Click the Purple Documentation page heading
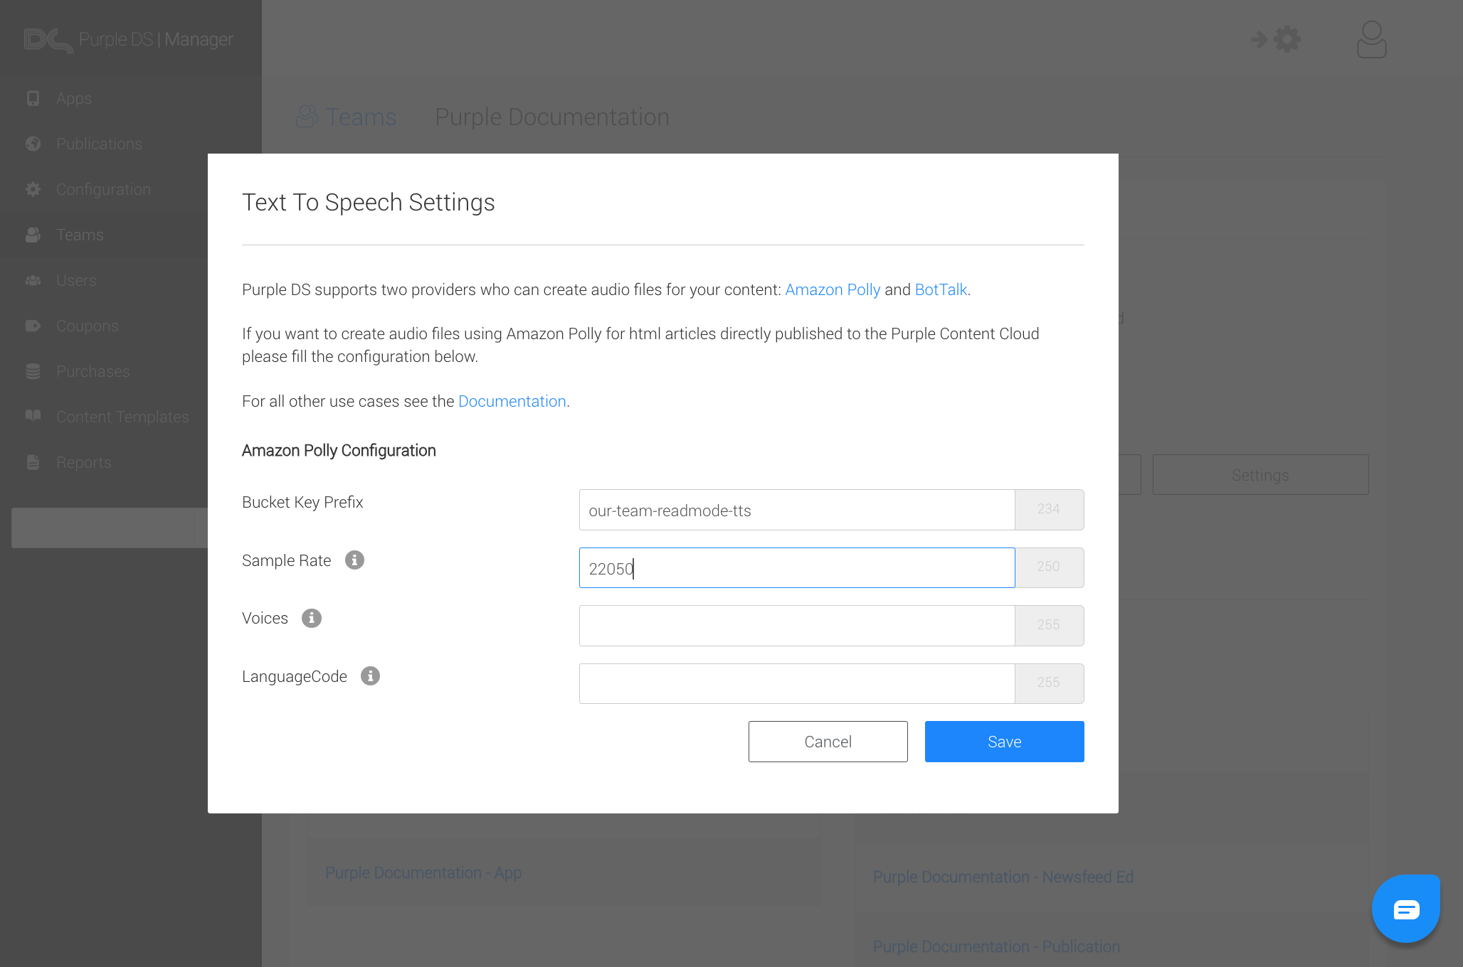 point(552,117)
